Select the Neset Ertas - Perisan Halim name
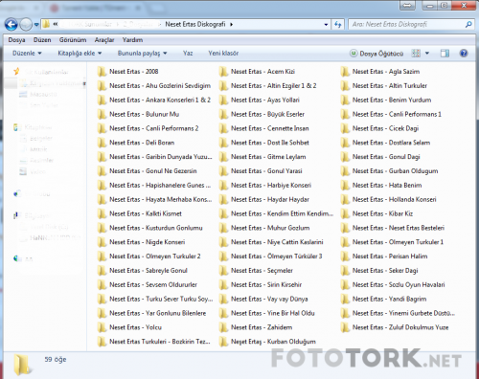Image resolution: width=479 pixels, height=379 pixels. (390, 256)
